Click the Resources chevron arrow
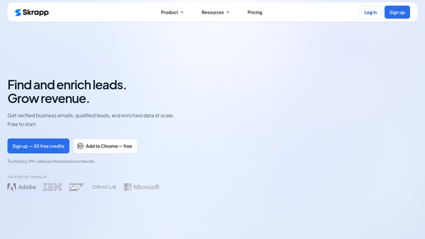425x239 pixels. 228,12
